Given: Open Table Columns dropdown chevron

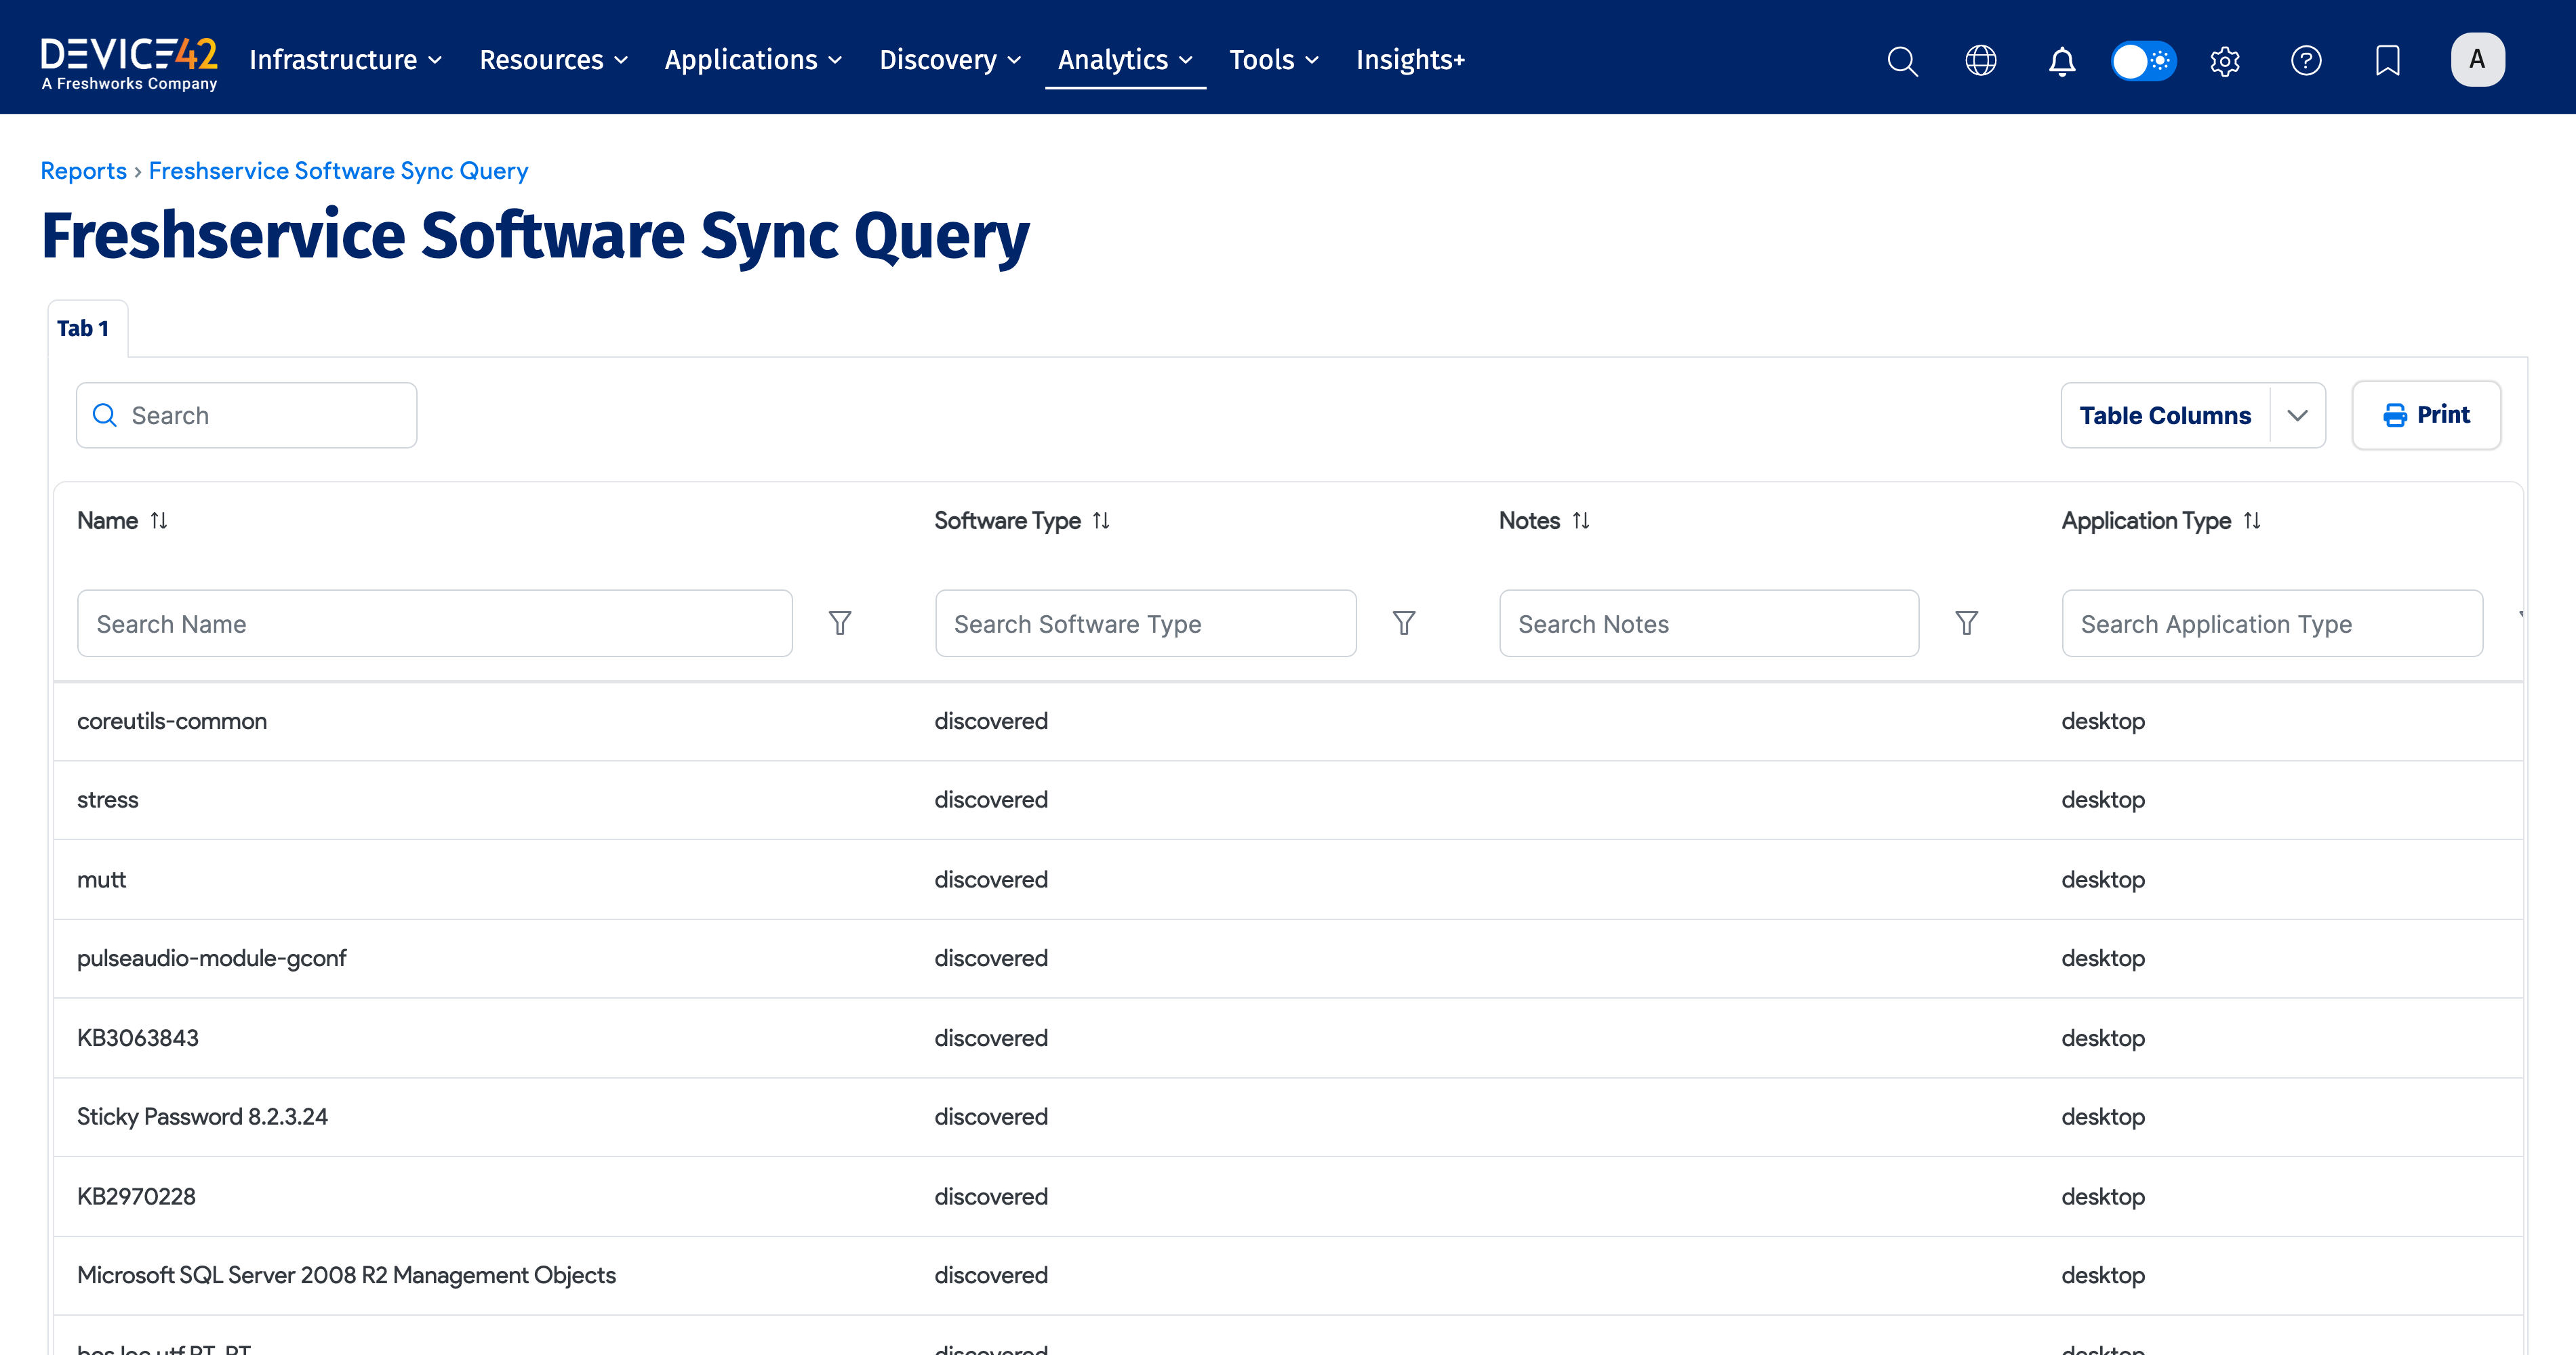Looking at the screenshot, I should click(x=2297, y=416).
